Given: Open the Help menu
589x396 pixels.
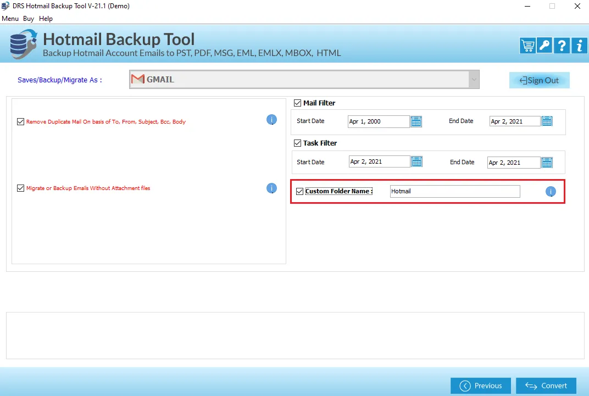Looking at the screenshot, I should point(46,18).
